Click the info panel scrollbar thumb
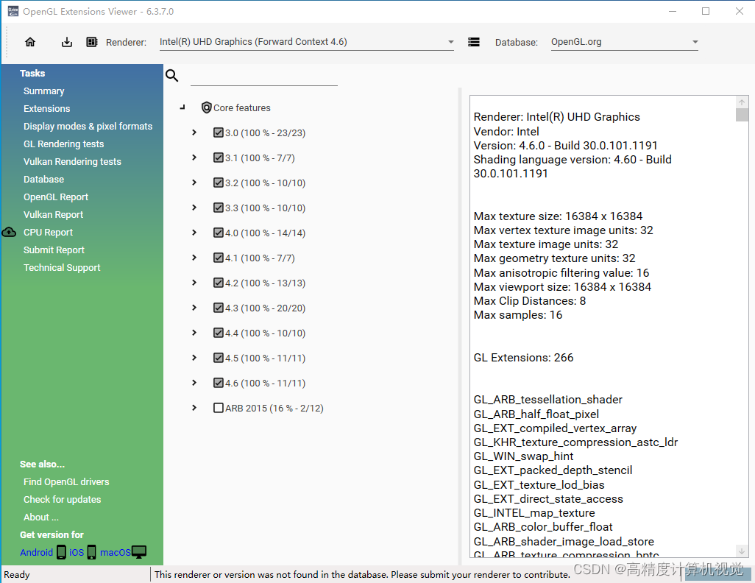This screenshot has width=755, height=583. click(x=742, y=115)
